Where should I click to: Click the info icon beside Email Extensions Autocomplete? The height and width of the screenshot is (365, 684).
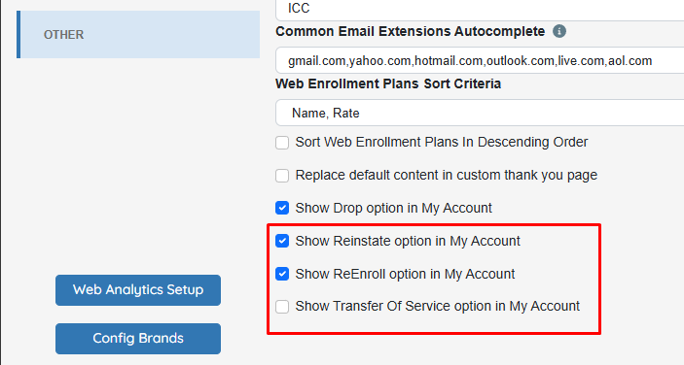tap(559, 31)
